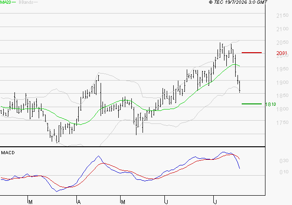Viewport: 292px width, 205px height.
Task: Click the green 1810 support line
Action: (251, 104)
